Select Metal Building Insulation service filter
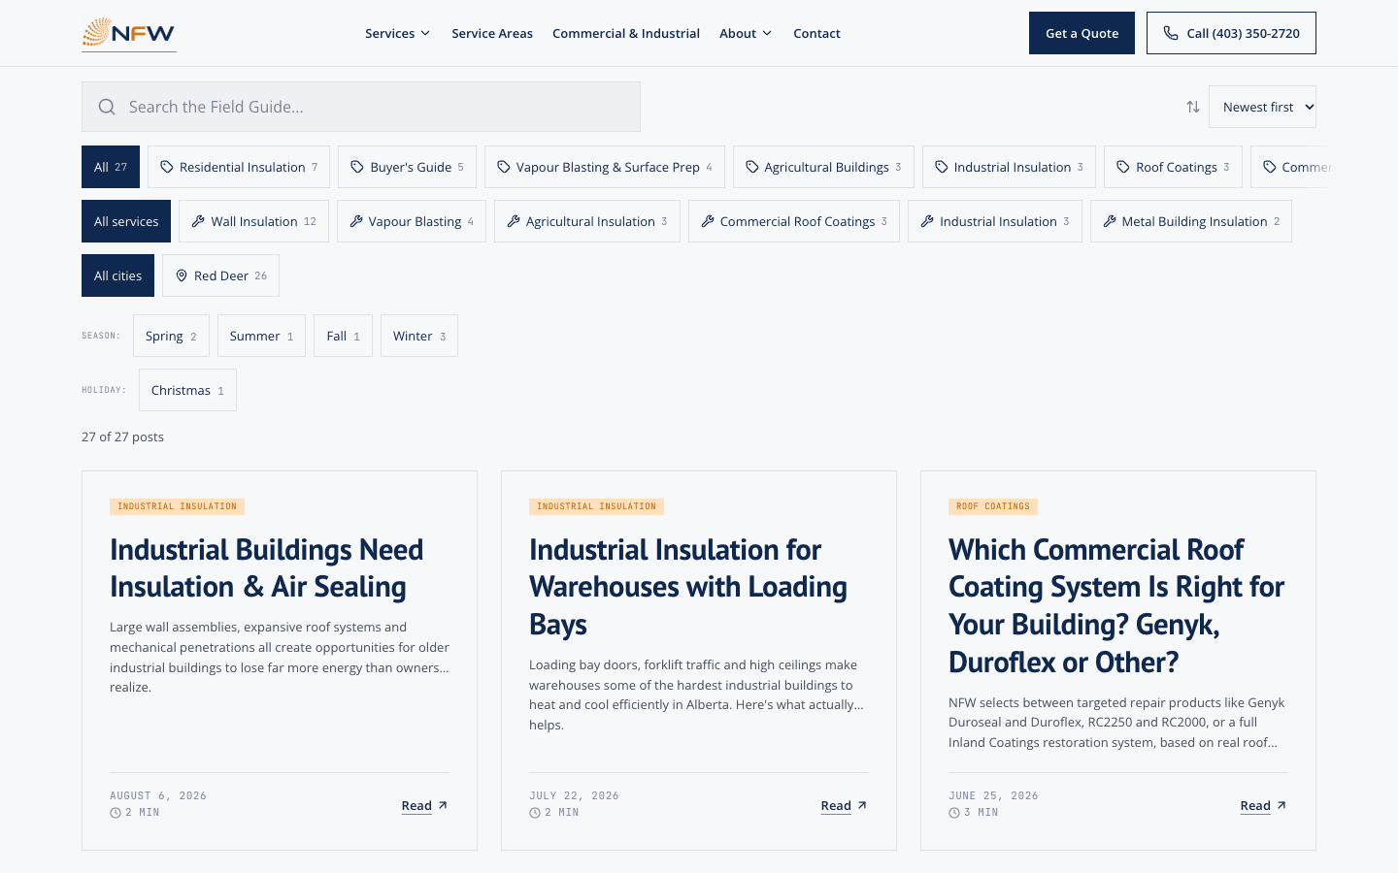The height and width of the screenshot is (873, 1398). point(1191,221)
